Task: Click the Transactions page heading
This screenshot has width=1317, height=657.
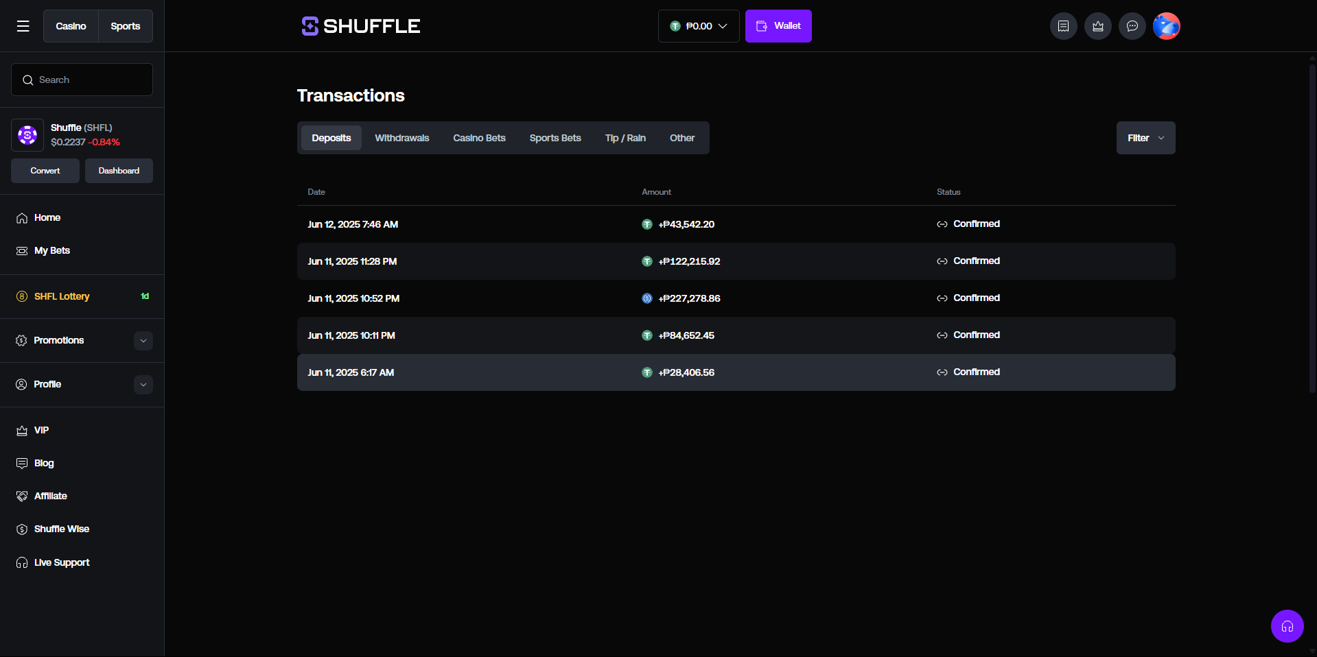Action: 351,95
